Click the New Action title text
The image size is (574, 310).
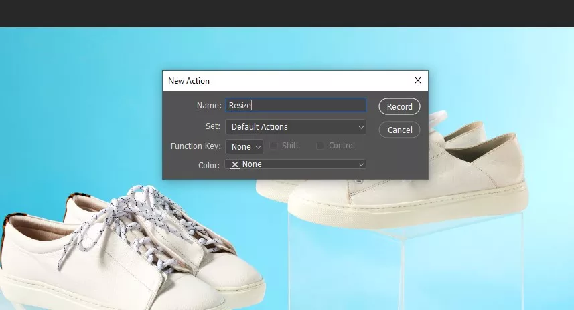point(189,81)
